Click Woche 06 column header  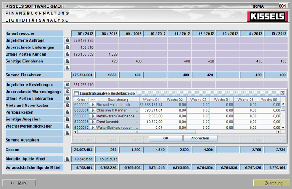[269, 100]
